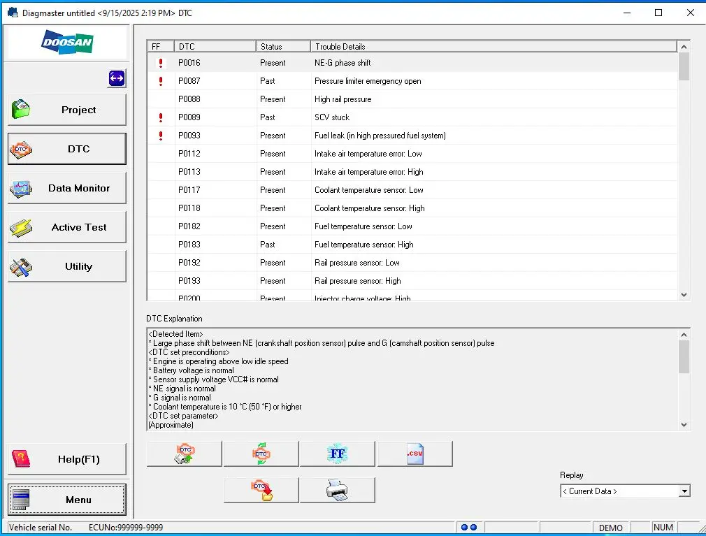Select DTC code P0117

[189, 190]
